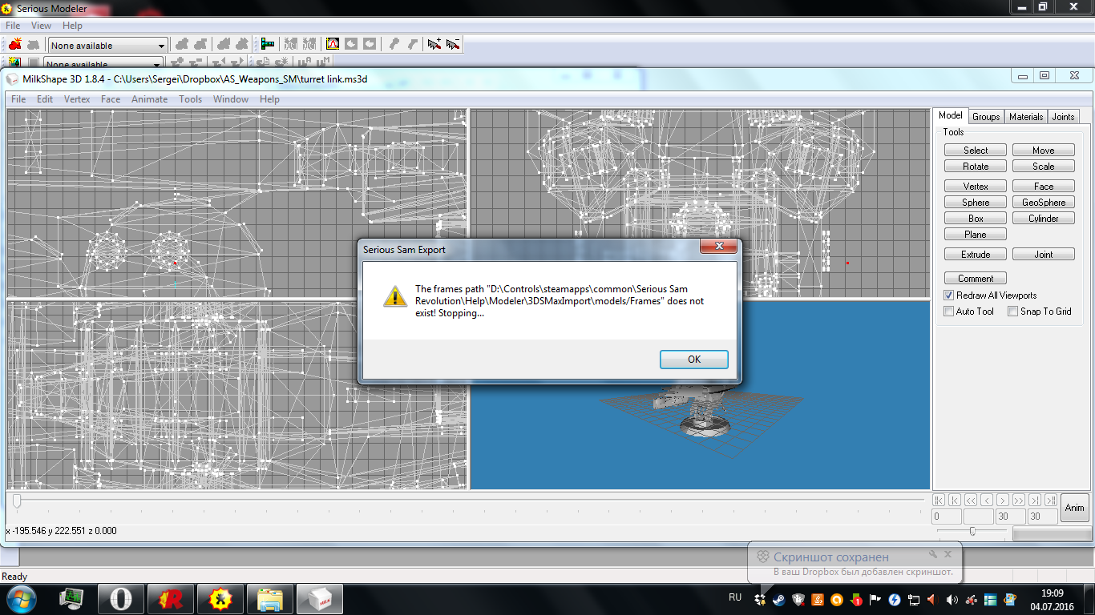Viewport: 1095px width, 615px height.
Task: Switch to the Groups tab
Action: pyautogui.click(x=986, y=117)
